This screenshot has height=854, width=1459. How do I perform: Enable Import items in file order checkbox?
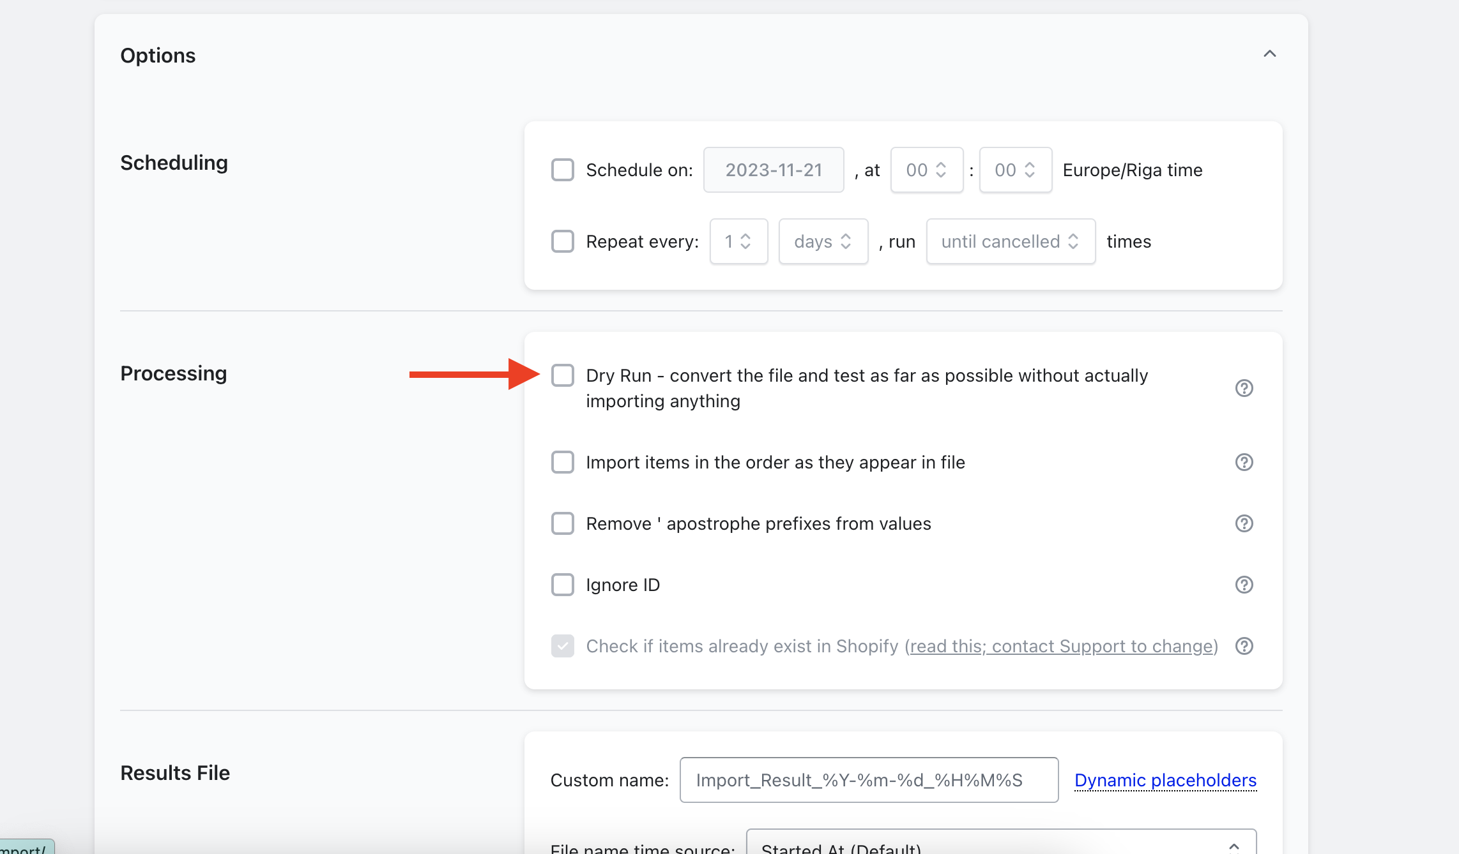[563, 462]
